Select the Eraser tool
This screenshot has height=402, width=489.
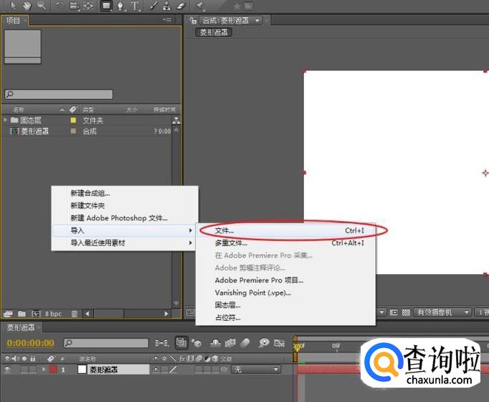point(181,6)
